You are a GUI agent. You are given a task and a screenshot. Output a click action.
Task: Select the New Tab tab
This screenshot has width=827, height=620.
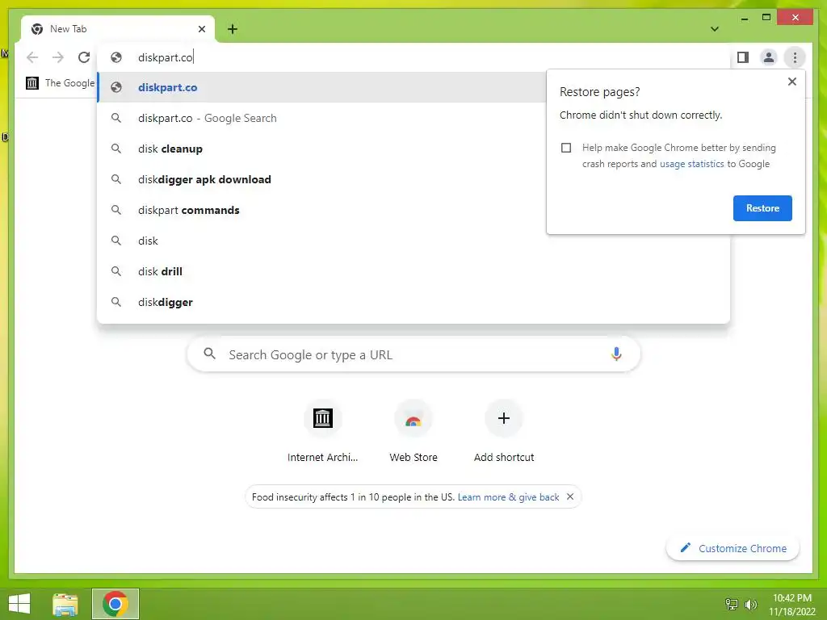118,29
